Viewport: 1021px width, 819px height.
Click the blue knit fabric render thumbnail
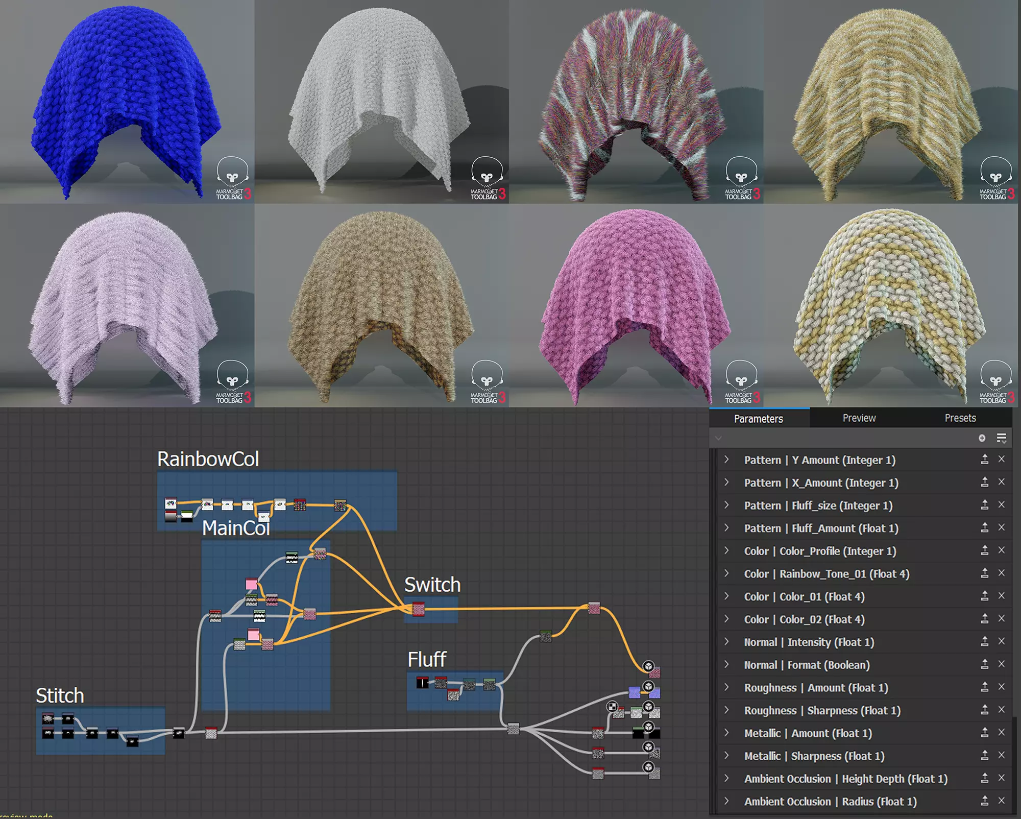[127, 102]
